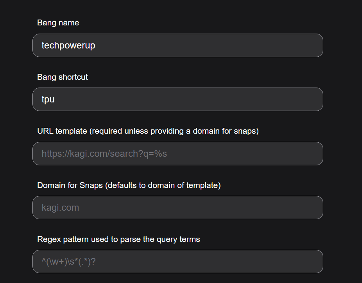Click the "Domain for Snaps" label

[x=70, y=185]
